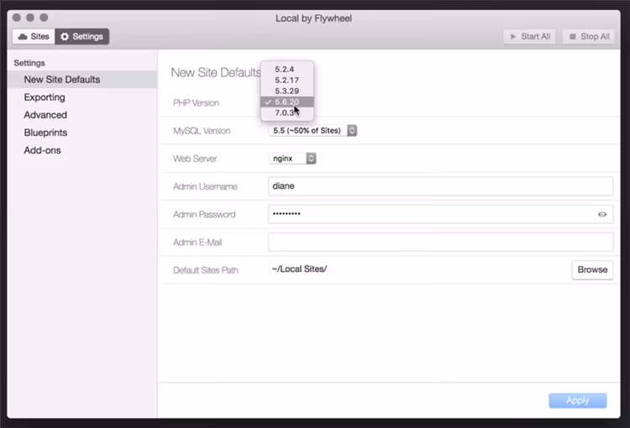The image size is (630, 428).
Task: Choose PHP version 5.2.17
Action: tap(287, 80)
